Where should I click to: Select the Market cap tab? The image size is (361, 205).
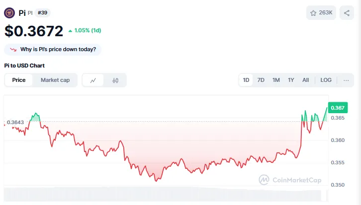pyautogui.click(x=55, y=80)
